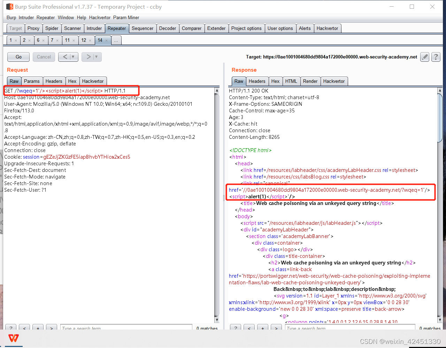Close Repeater tab 14 using its x

(106, 40)
